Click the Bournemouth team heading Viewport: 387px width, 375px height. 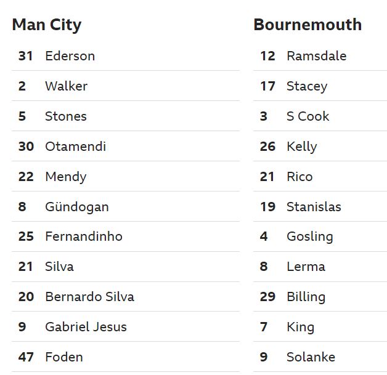point(308,25)
